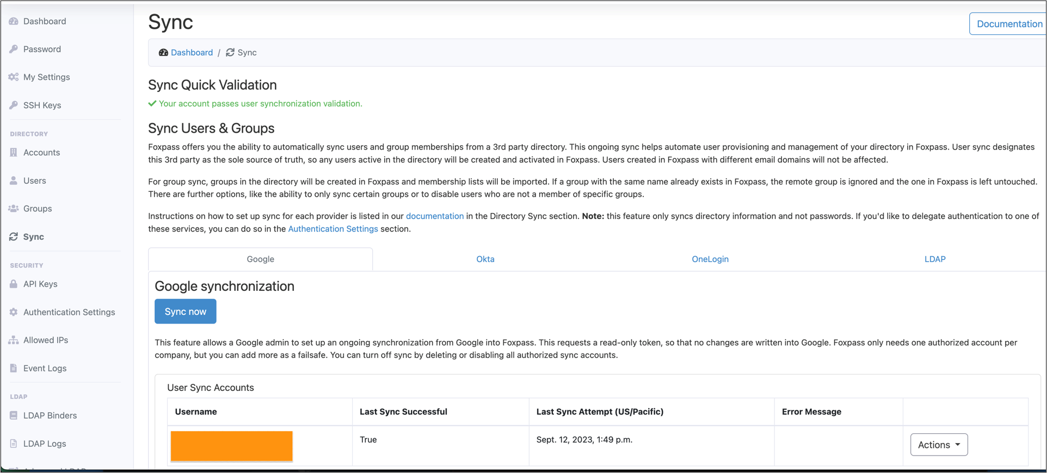Viewport: 1047px width, 473px height.
Task: Click the Sync Quick Validation heading
Action: 212,85
